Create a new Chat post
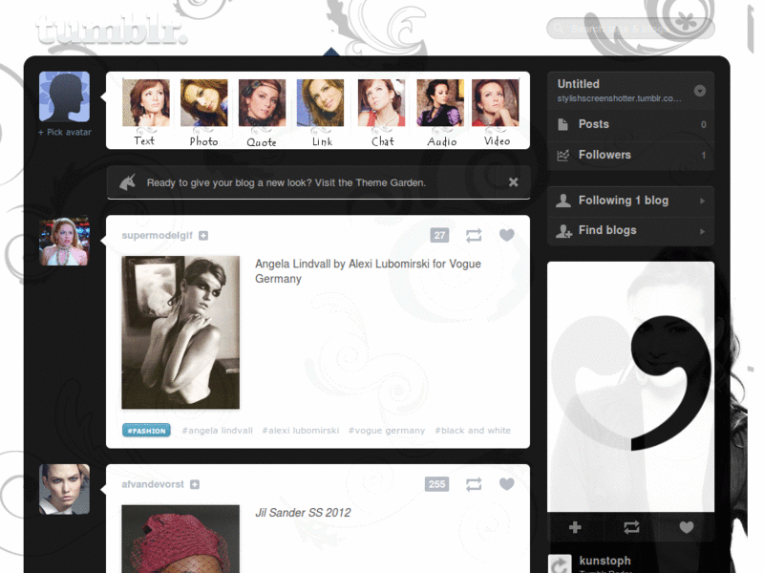Viewport: 764px width, 573px height. [x=381, y=113]
